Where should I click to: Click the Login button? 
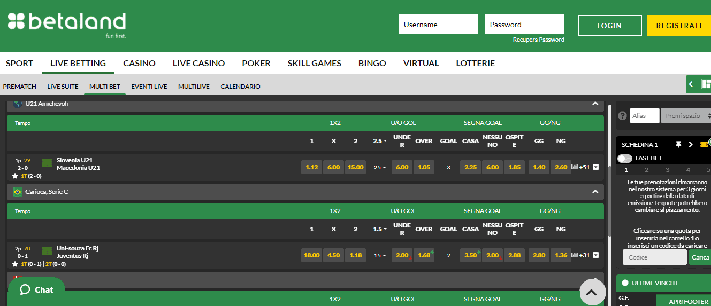click(x=609, y=26)
